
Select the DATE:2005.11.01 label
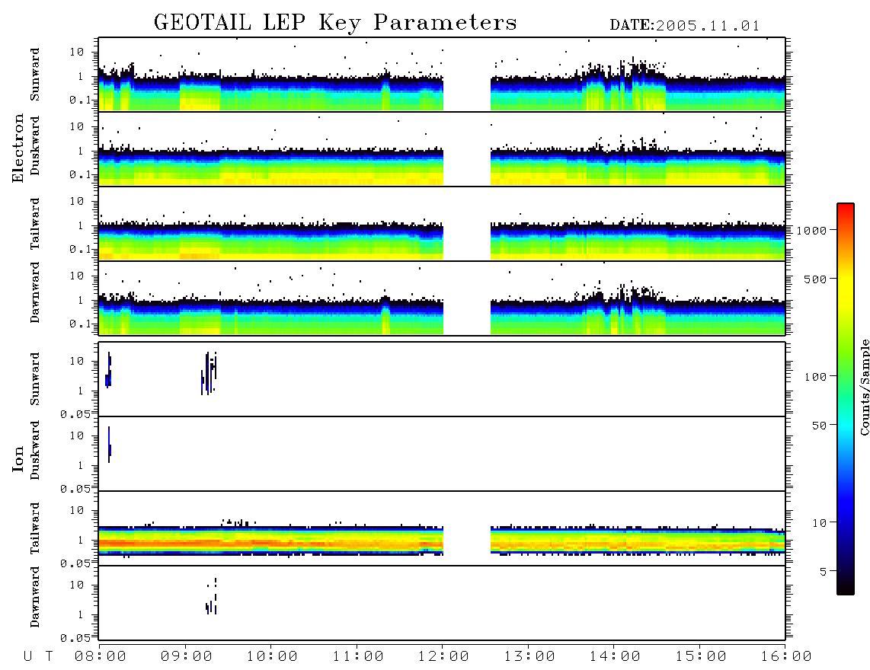(685, 26)
